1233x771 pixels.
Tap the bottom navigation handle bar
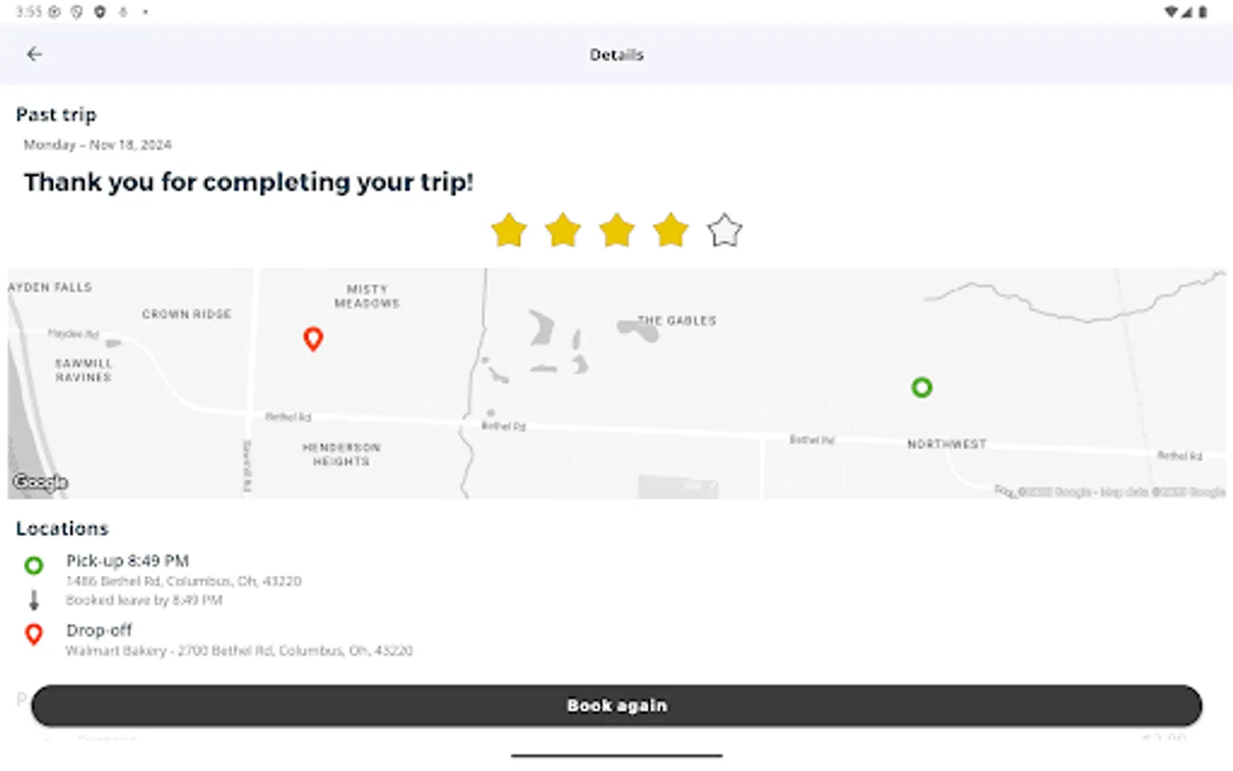pyautogui.click(x=616, y=756)
